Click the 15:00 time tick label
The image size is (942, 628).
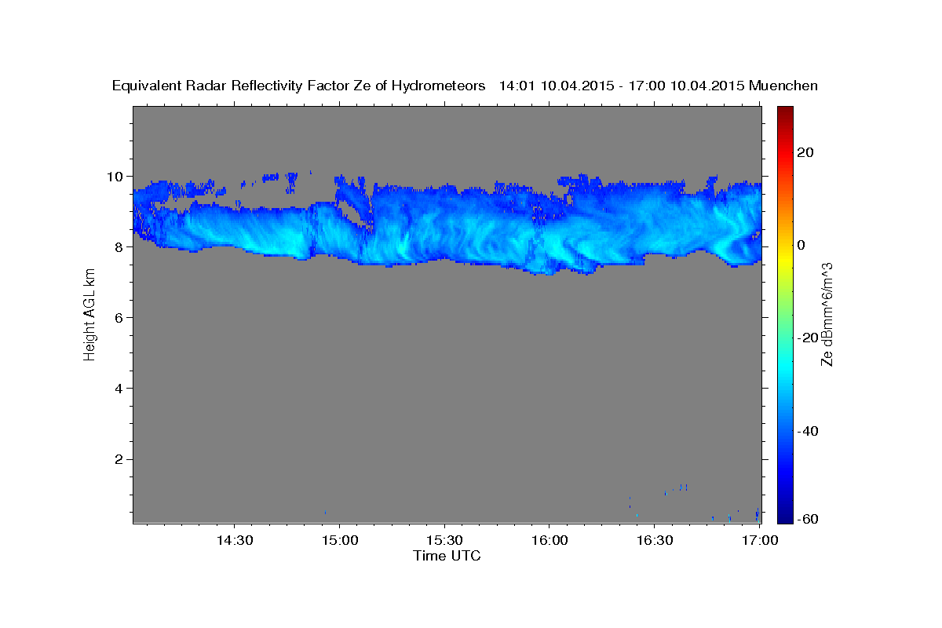(339, 540)
